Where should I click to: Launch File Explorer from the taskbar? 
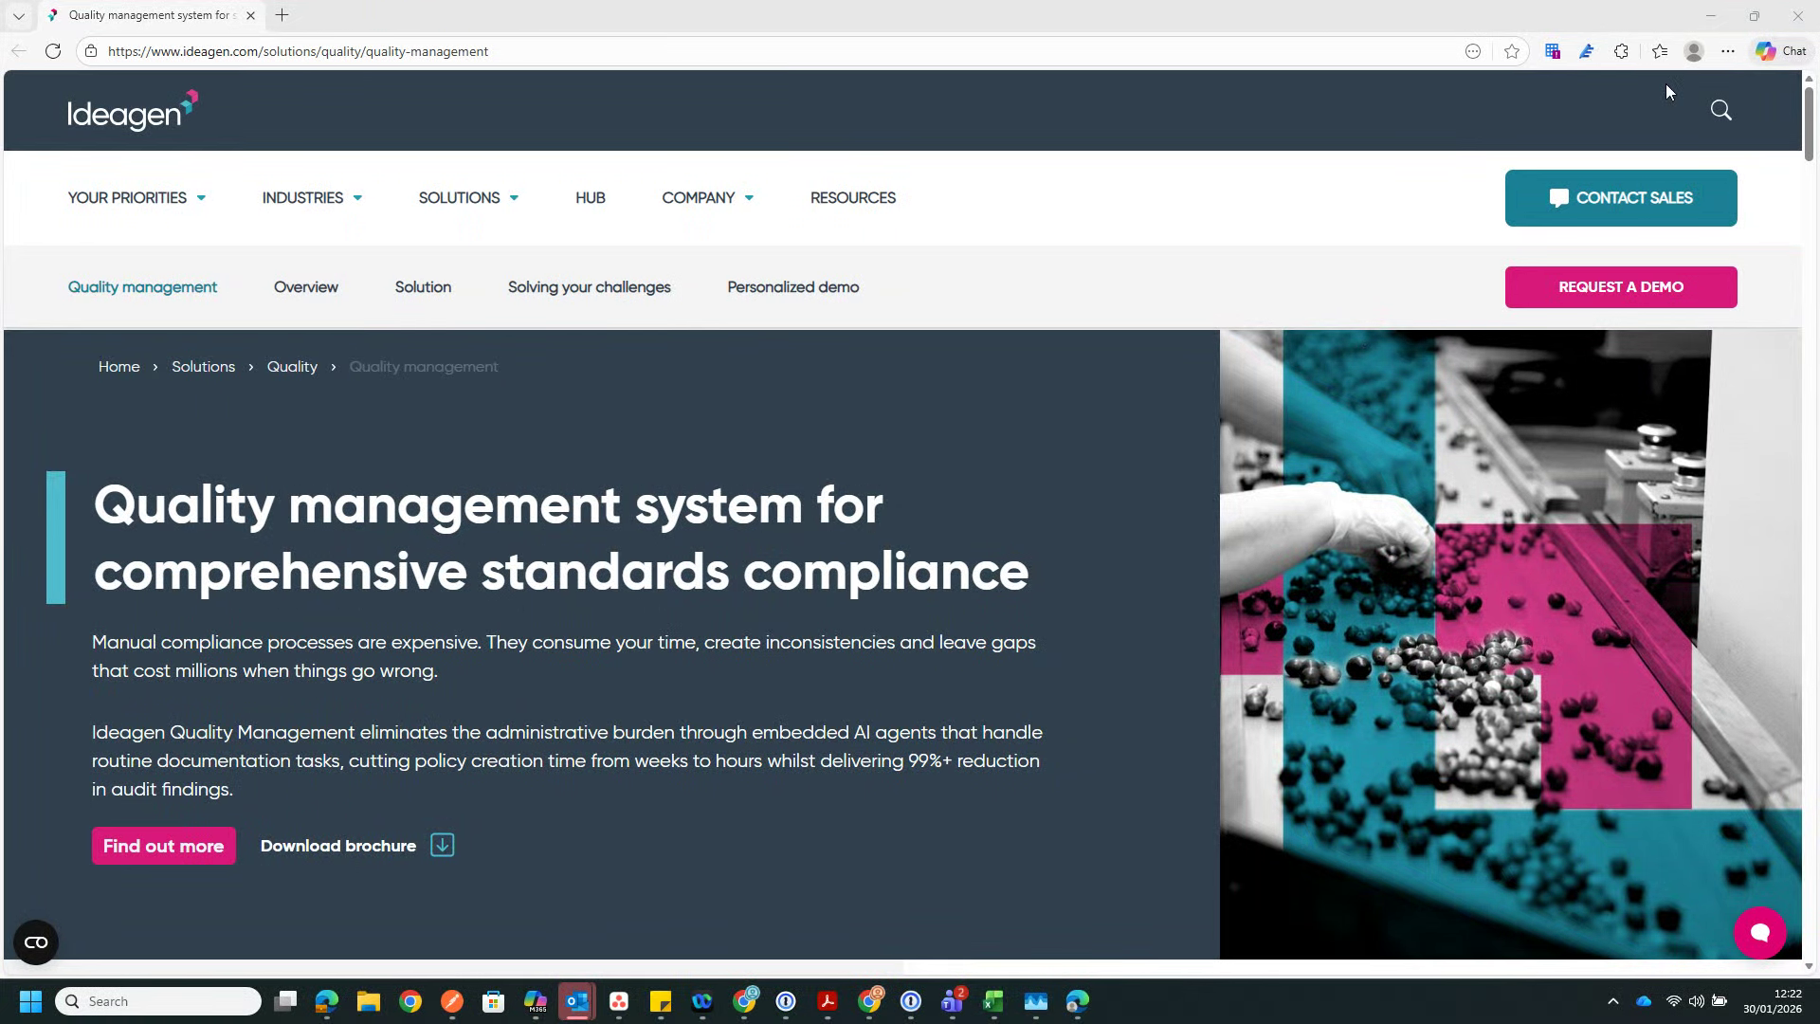pyautogui.click(x=369, y=1001)
